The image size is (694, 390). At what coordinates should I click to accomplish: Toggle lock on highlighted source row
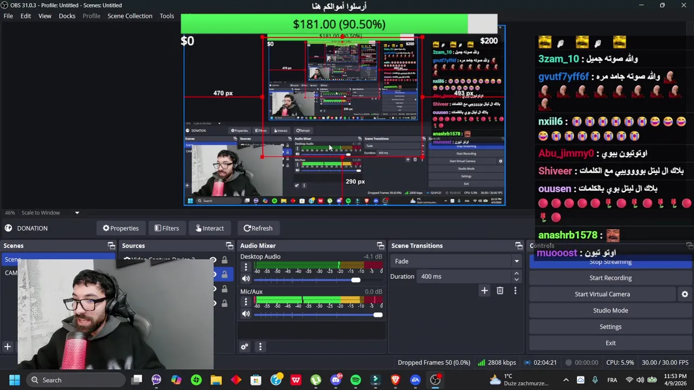coord(224,275)
